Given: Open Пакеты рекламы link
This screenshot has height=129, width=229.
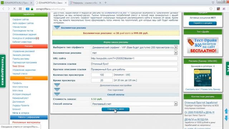Looking at the screenshot, I should tap(21, 59).
